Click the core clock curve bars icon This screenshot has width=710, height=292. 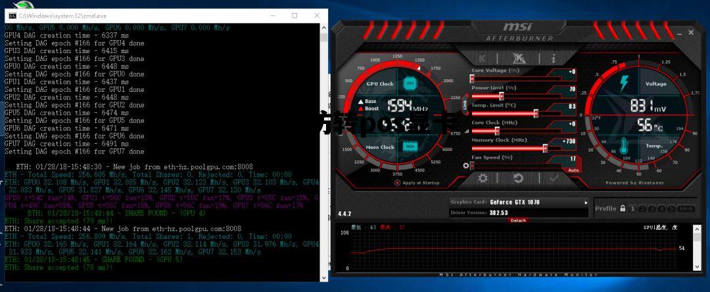(467, 131)
